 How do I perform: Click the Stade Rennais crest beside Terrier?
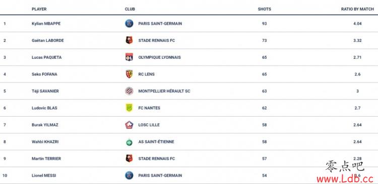[129, 158]
